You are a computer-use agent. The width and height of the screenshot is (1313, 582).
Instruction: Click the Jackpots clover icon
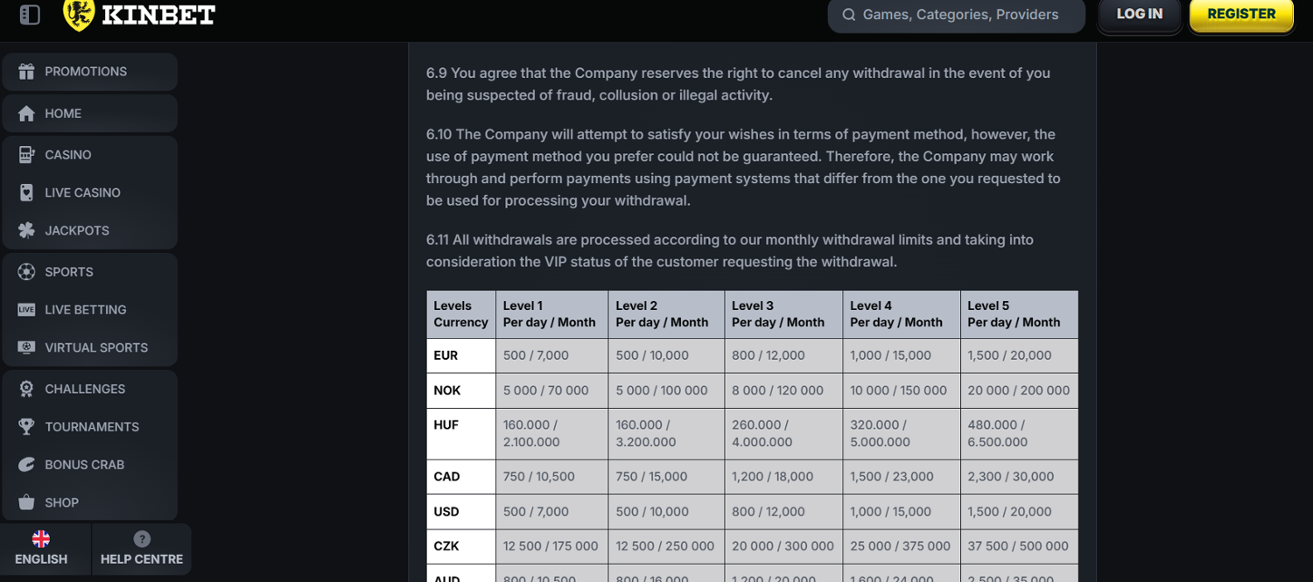pyautogui.click(x=26, y=230)
